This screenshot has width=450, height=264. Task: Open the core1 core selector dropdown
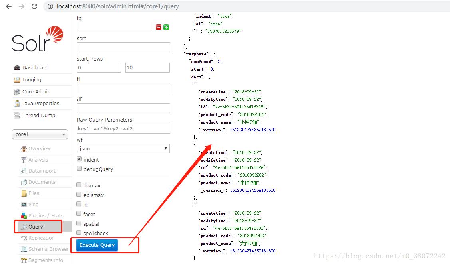[40, 134]
